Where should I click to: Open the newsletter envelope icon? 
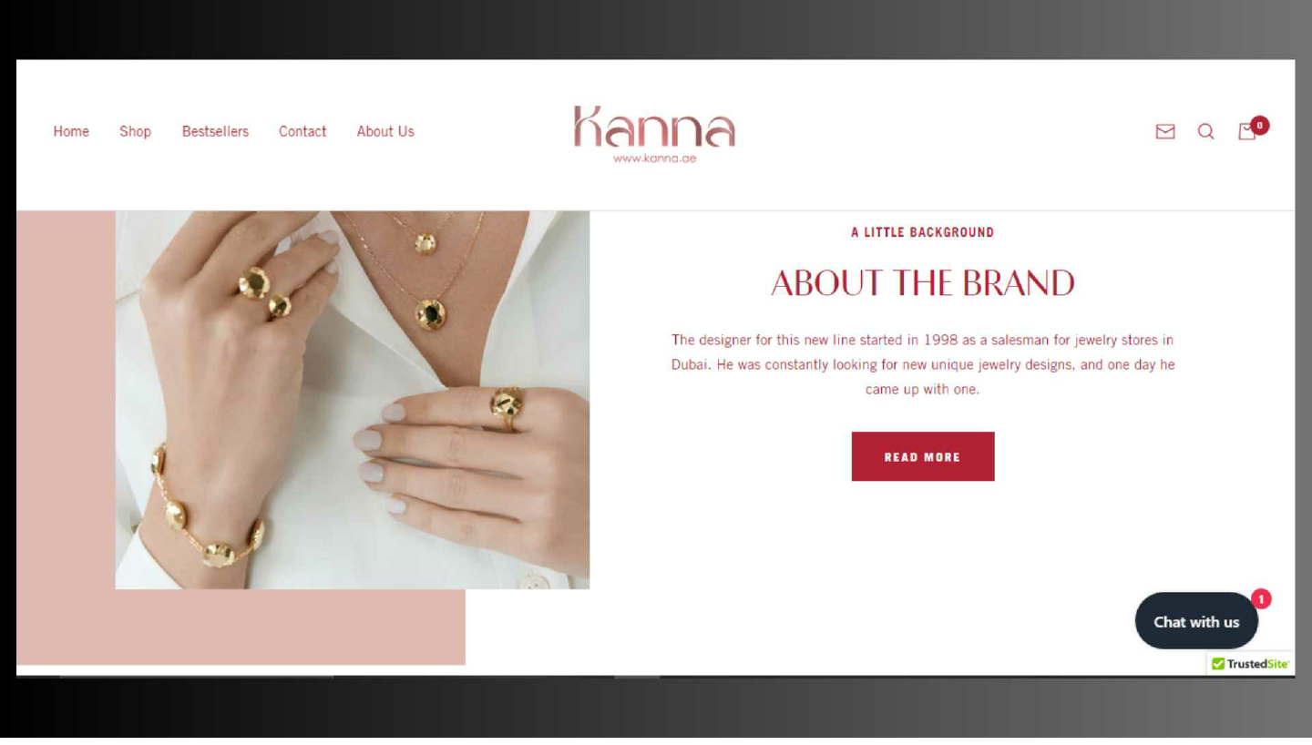(1164, 131)
